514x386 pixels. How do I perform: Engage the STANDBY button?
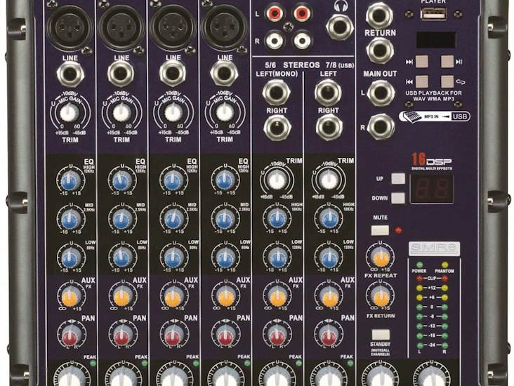[x=381, y=335]
